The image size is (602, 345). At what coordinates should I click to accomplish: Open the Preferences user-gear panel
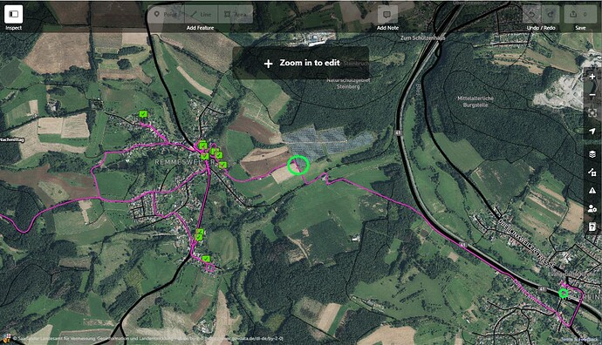click(592, 209)
